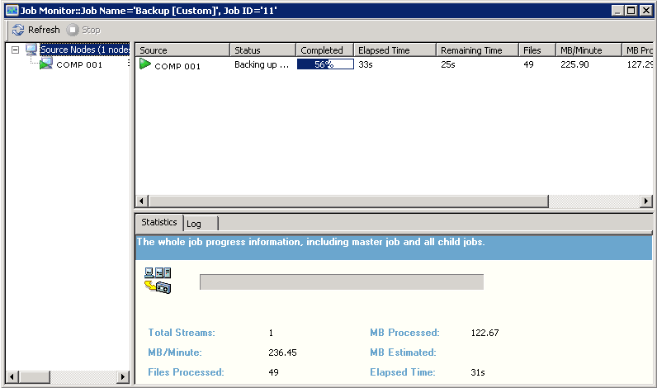The height and width of the screenshot is (388, 657).
Task: Click the green play icon beside COMP 001
Action: [x=145, y=64]
